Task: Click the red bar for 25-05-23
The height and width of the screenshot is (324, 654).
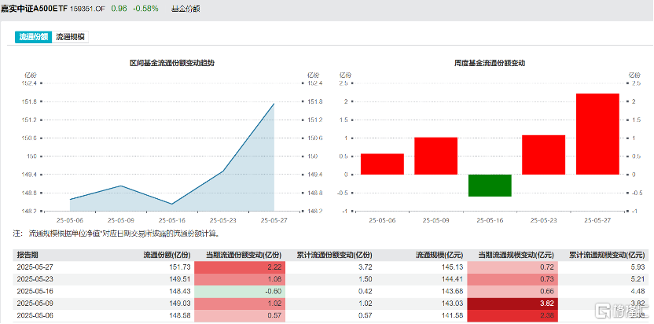Action: (543, 155)
